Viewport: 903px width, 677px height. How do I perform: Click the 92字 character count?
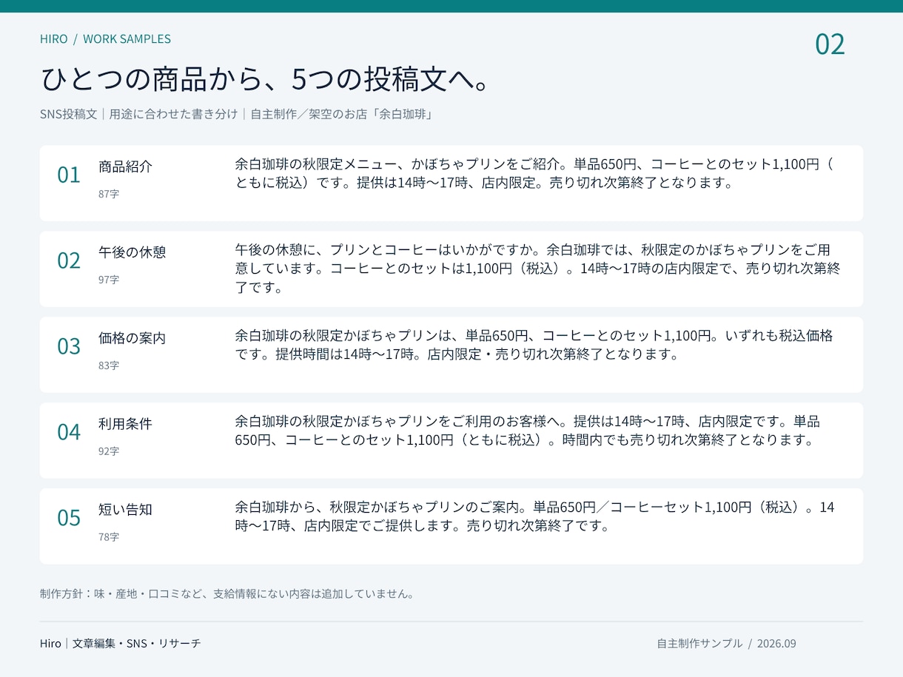(109, 451)
